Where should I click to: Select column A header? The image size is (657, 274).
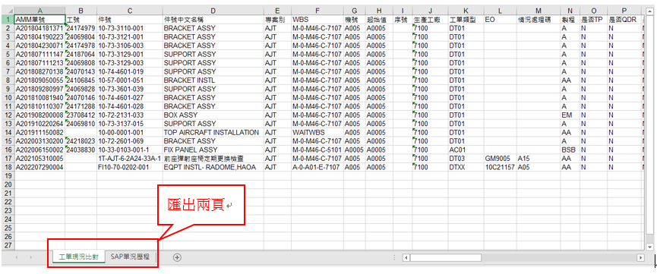point(39,11)
